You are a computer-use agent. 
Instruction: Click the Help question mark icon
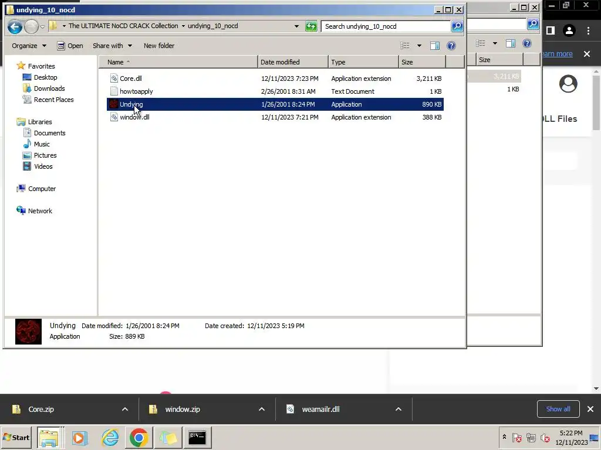point(451,46)
